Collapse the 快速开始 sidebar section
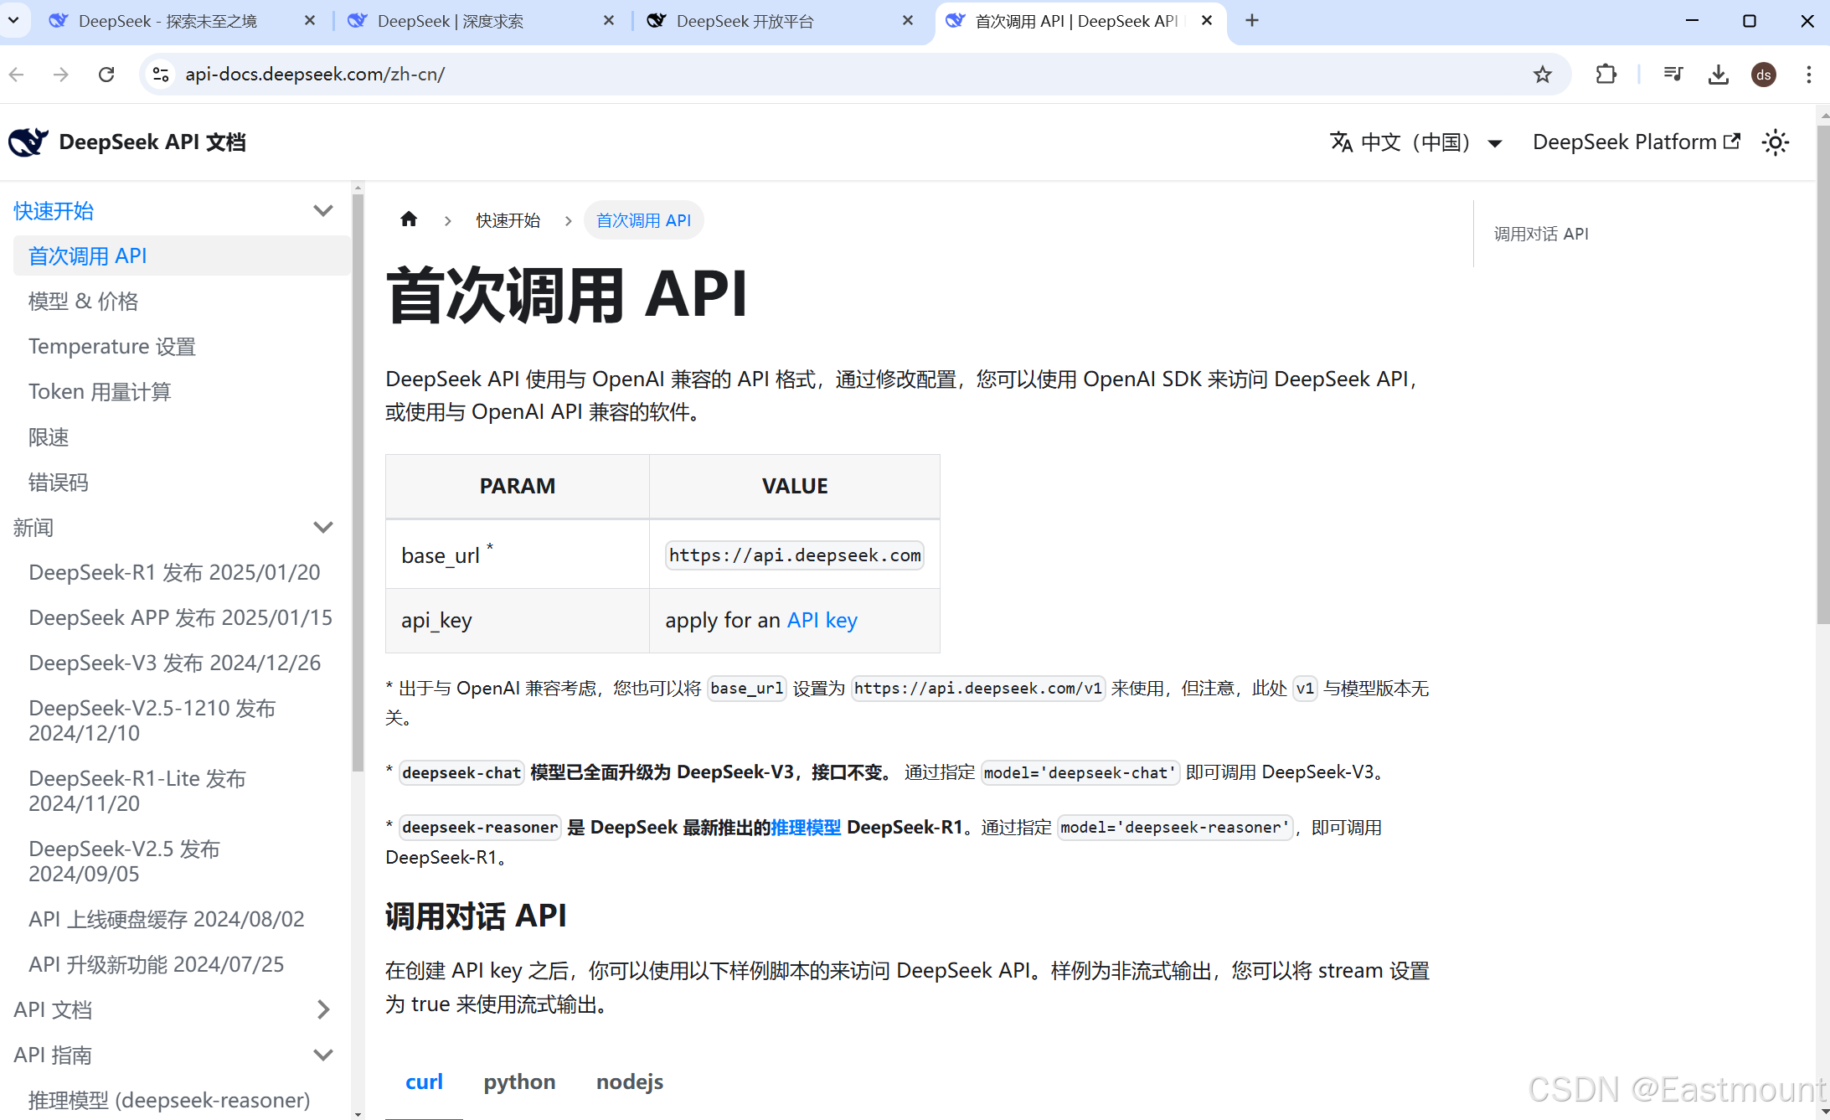This screenshot has width=1830, height=1120. [322, 210]
